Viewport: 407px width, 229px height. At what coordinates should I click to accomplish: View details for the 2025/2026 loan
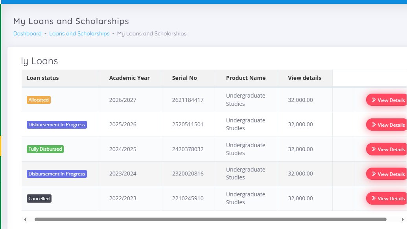coord(387,125)
